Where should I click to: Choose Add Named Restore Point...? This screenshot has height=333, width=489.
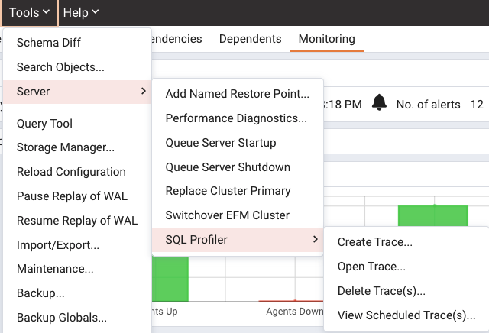[238, 94]
